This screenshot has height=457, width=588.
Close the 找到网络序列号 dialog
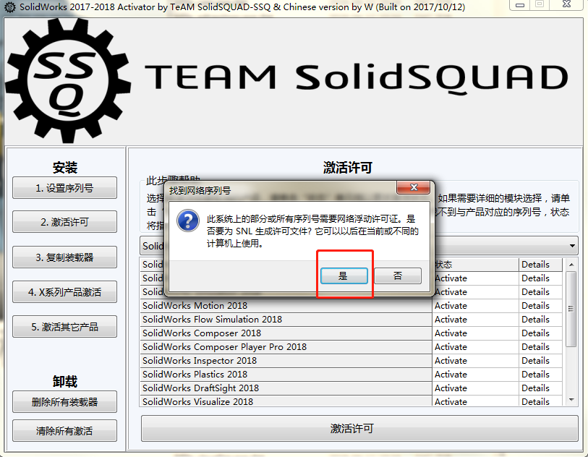[x=413, y=187]
